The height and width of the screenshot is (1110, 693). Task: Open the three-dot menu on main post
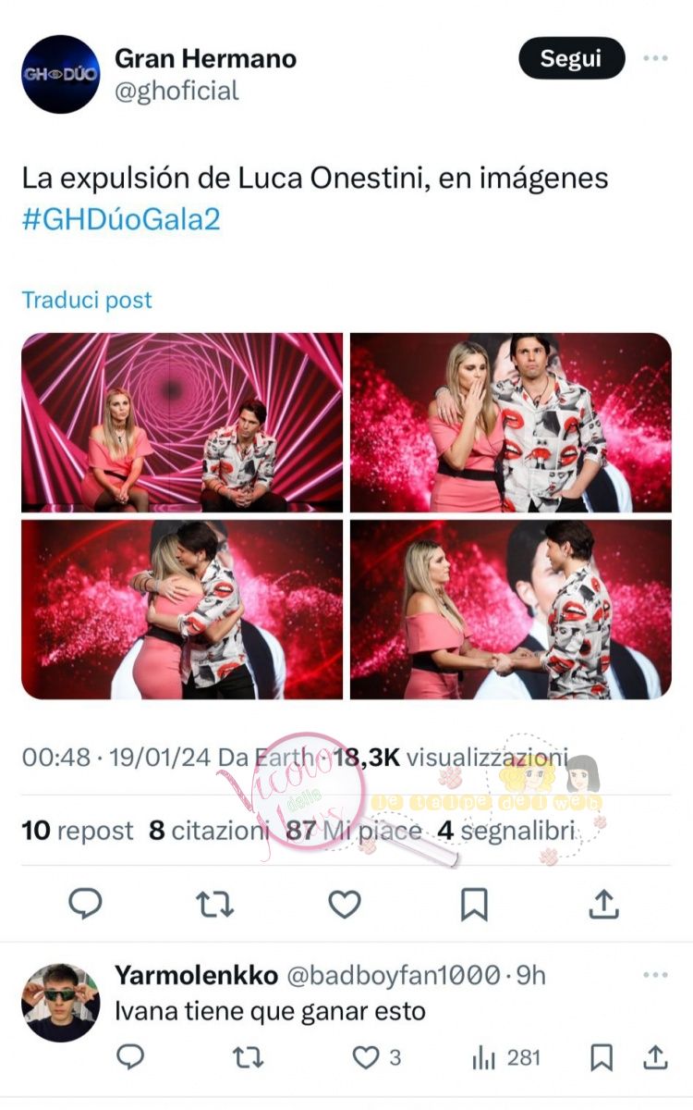(655, 58)
